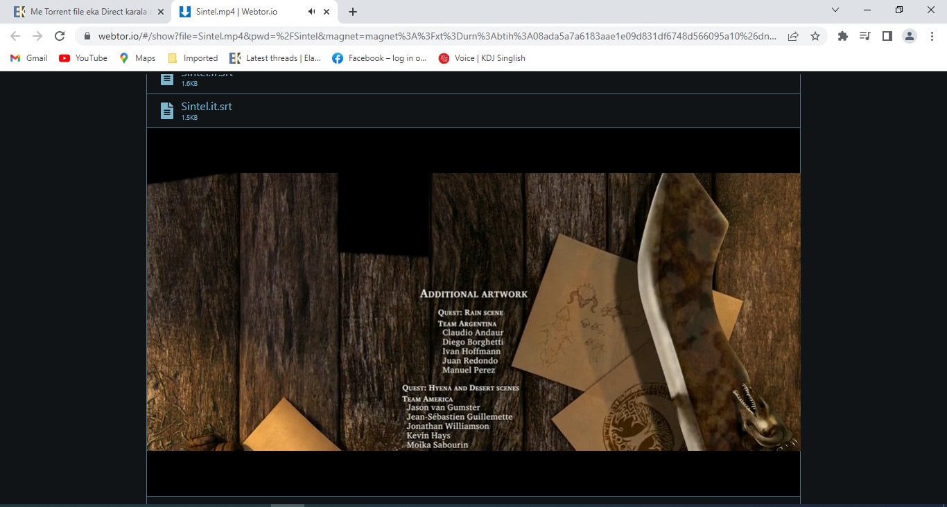Open Chrome three-dot menu

pyautogui.click(x=932, y=36)
